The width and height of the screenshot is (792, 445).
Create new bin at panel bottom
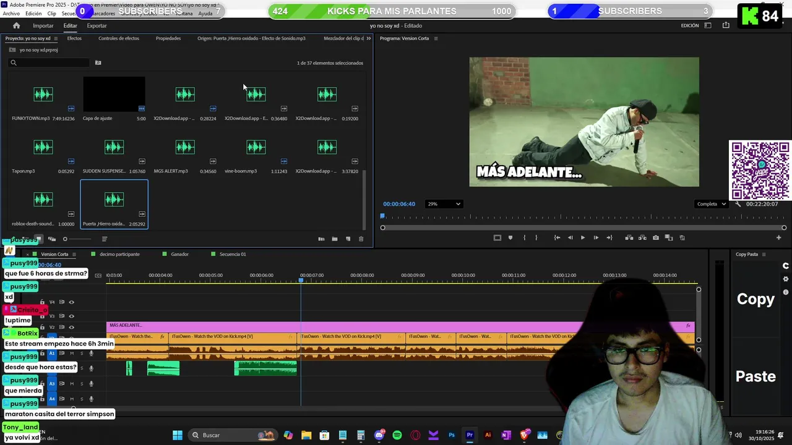pos(335,239)
